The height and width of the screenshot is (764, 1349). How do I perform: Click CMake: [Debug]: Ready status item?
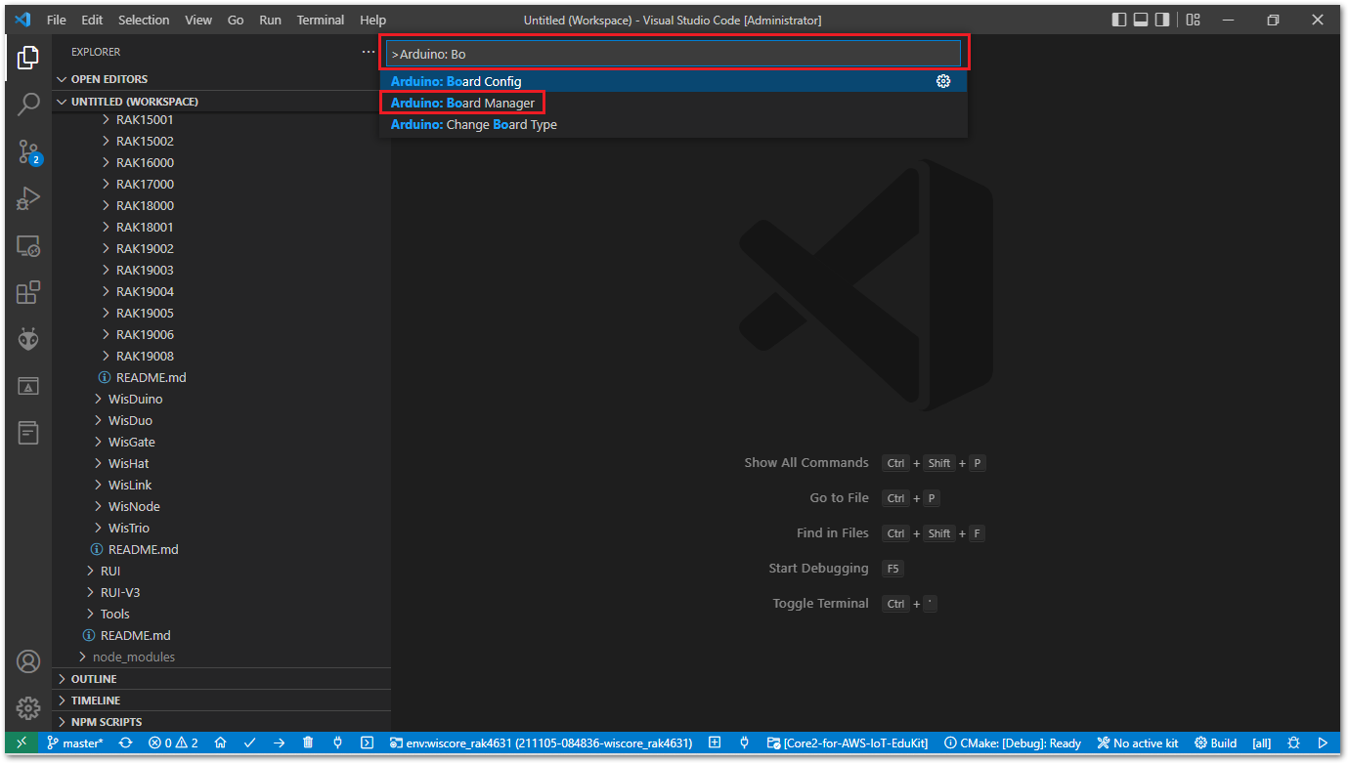(1013, 743)
